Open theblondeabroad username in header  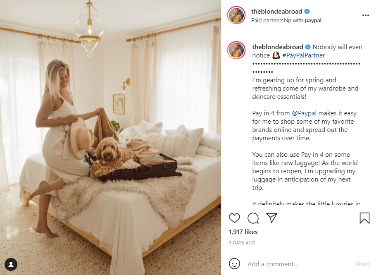tap(276, 11)
